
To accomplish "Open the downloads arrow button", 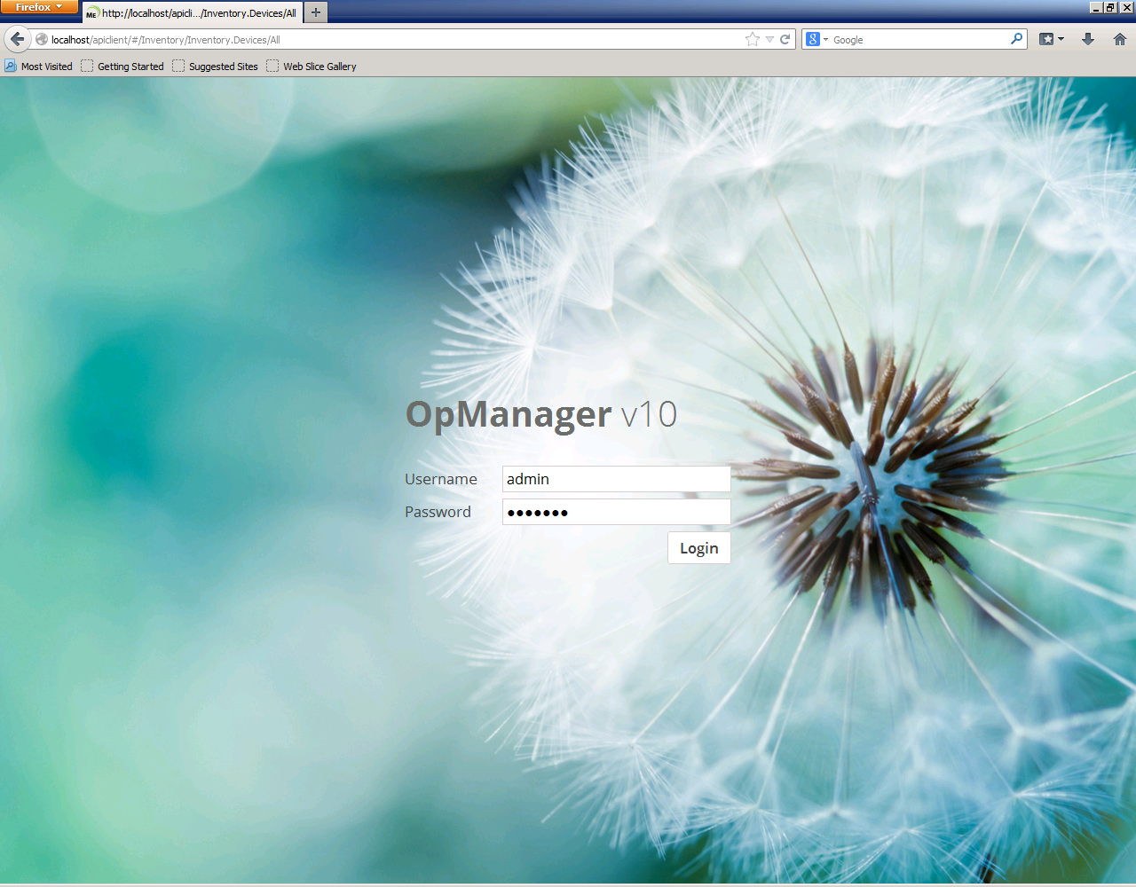I will (x=1088, y=39).
